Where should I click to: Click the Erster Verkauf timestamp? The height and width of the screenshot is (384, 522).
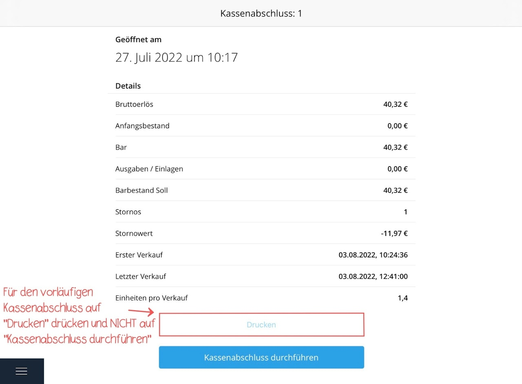(373, 255)
